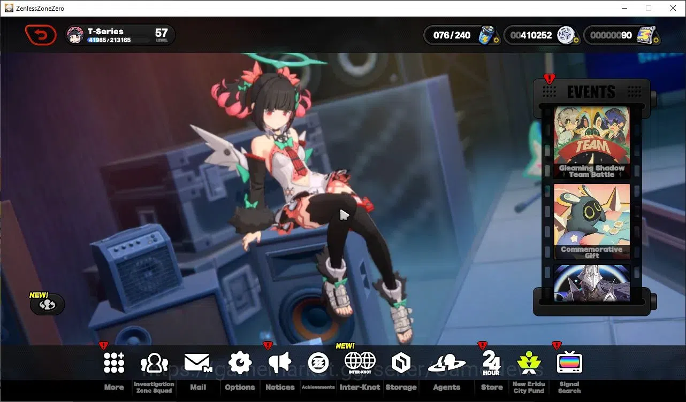Open the More menu grid icon
The height and width of the screenshot is (402, 686).
[x=114, y=363]
